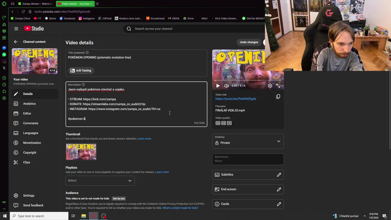The image size is (391, 220).
Task: Click Windows taskbar search box
Action: coord(39,216)
